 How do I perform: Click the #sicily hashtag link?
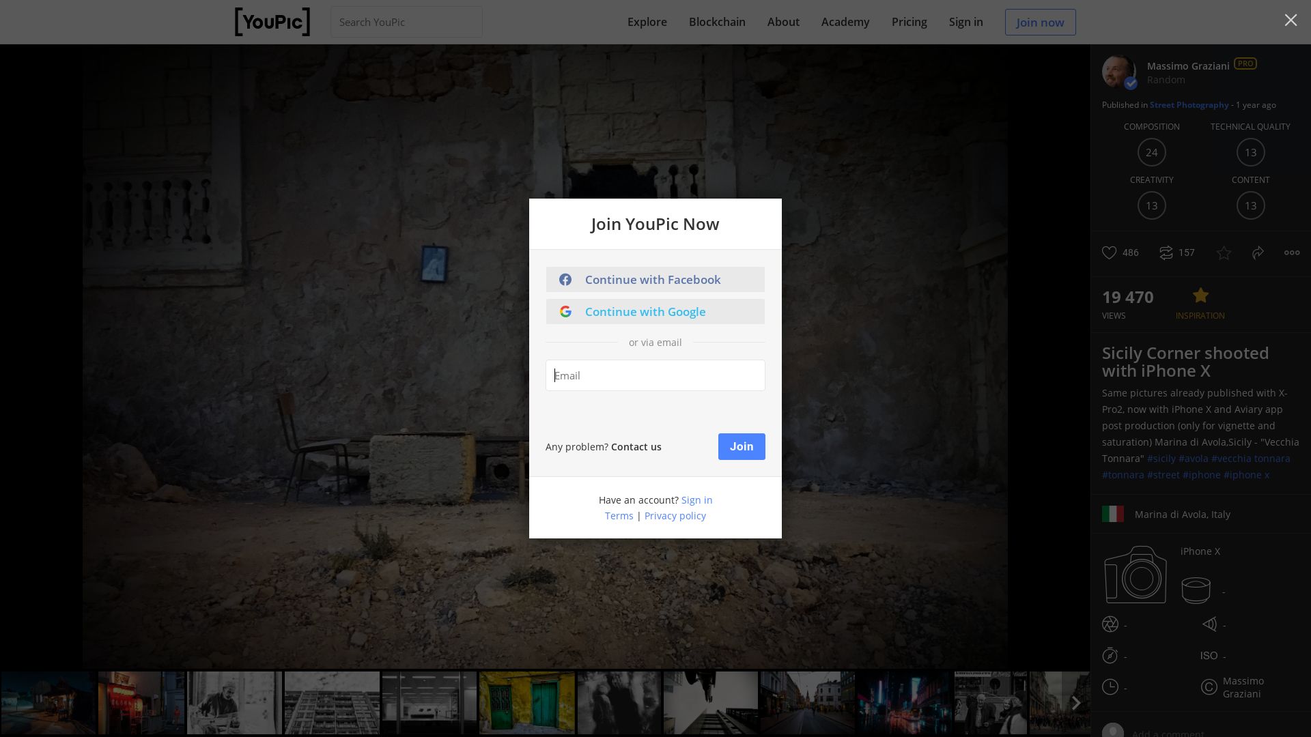[x=1161, y=459]
